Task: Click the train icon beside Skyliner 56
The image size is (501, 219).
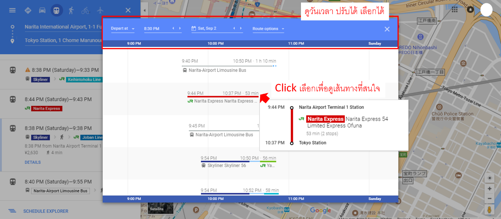Action: [204, 166]
